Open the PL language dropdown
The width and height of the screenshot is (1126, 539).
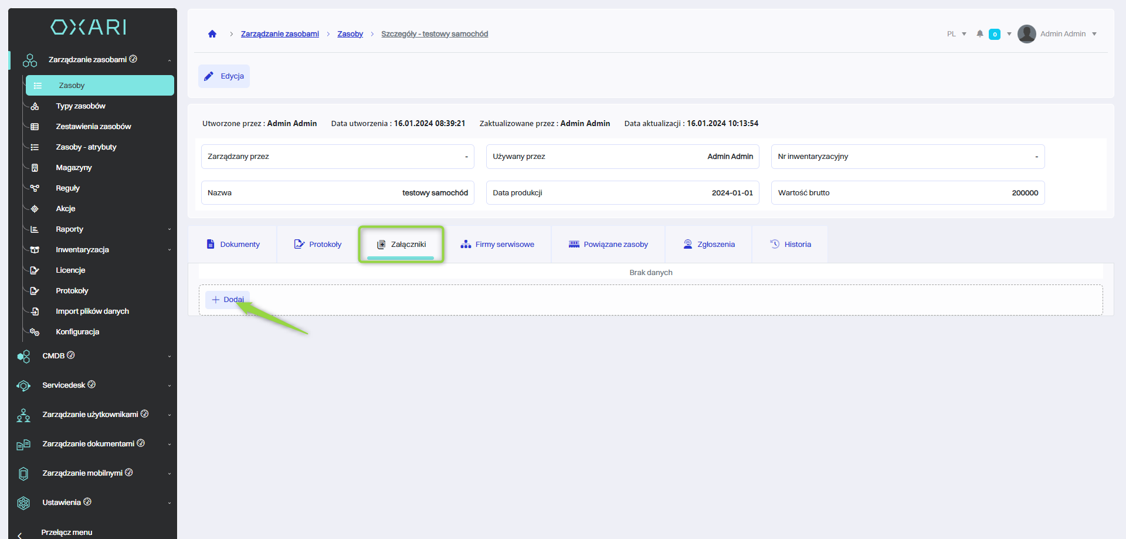(x=956, y=34)
